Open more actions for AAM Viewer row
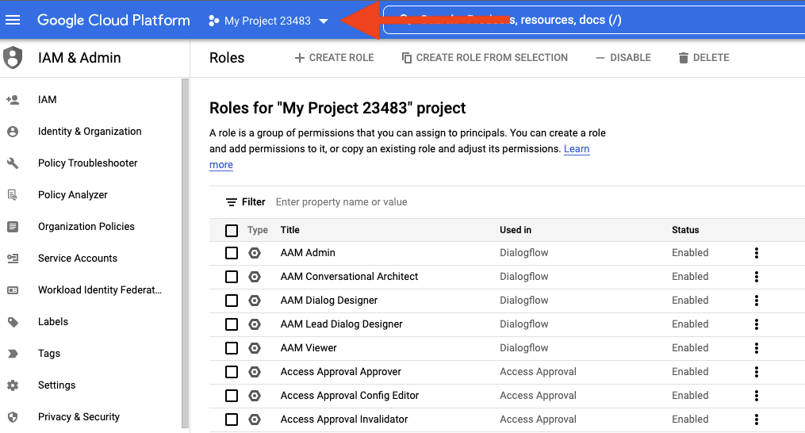This screenshot has height=433, width=805. click(757, 348)
